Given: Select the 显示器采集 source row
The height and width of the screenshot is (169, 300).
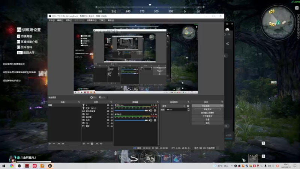Looking at the screenshot, I should [97, 111].
